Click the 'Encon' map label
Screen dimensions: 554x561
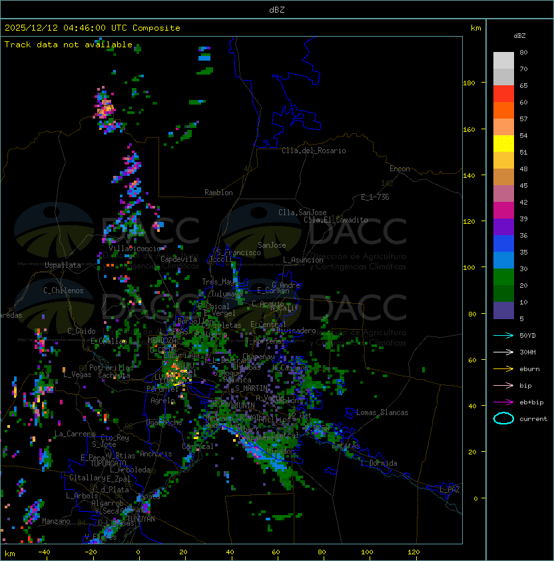pyautogui.click(x=400, y=169)
